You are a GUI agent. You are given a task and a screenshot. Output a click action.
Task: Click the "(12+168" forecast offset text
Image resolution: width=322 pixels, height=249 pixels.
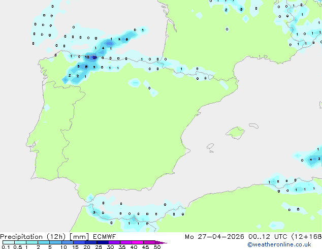point(307,237)
